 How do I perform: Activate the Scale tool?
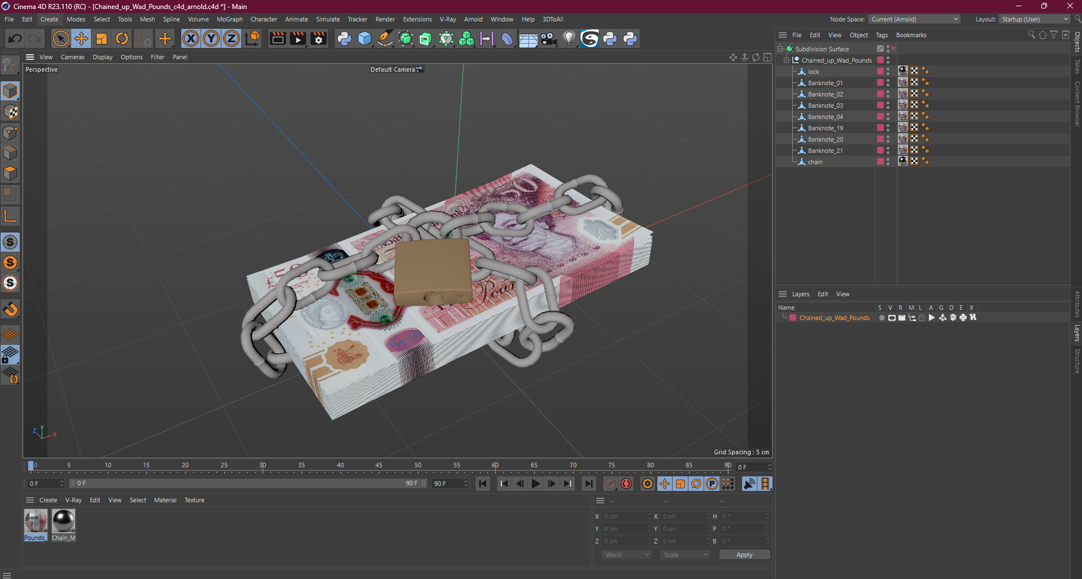[x=102, y=38]
